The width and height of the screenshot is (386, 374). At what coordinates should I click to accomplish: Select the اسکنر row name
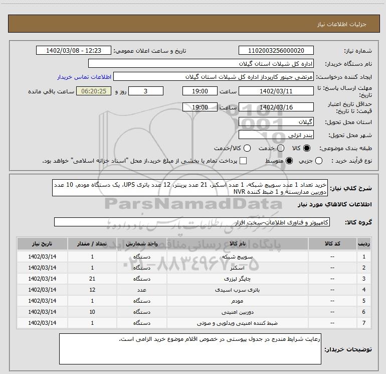click(237, 268)
